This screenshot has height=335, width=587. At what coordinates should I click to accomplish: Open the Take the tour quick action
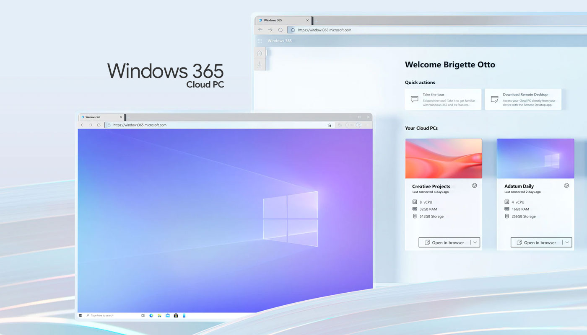coord(443,99)
